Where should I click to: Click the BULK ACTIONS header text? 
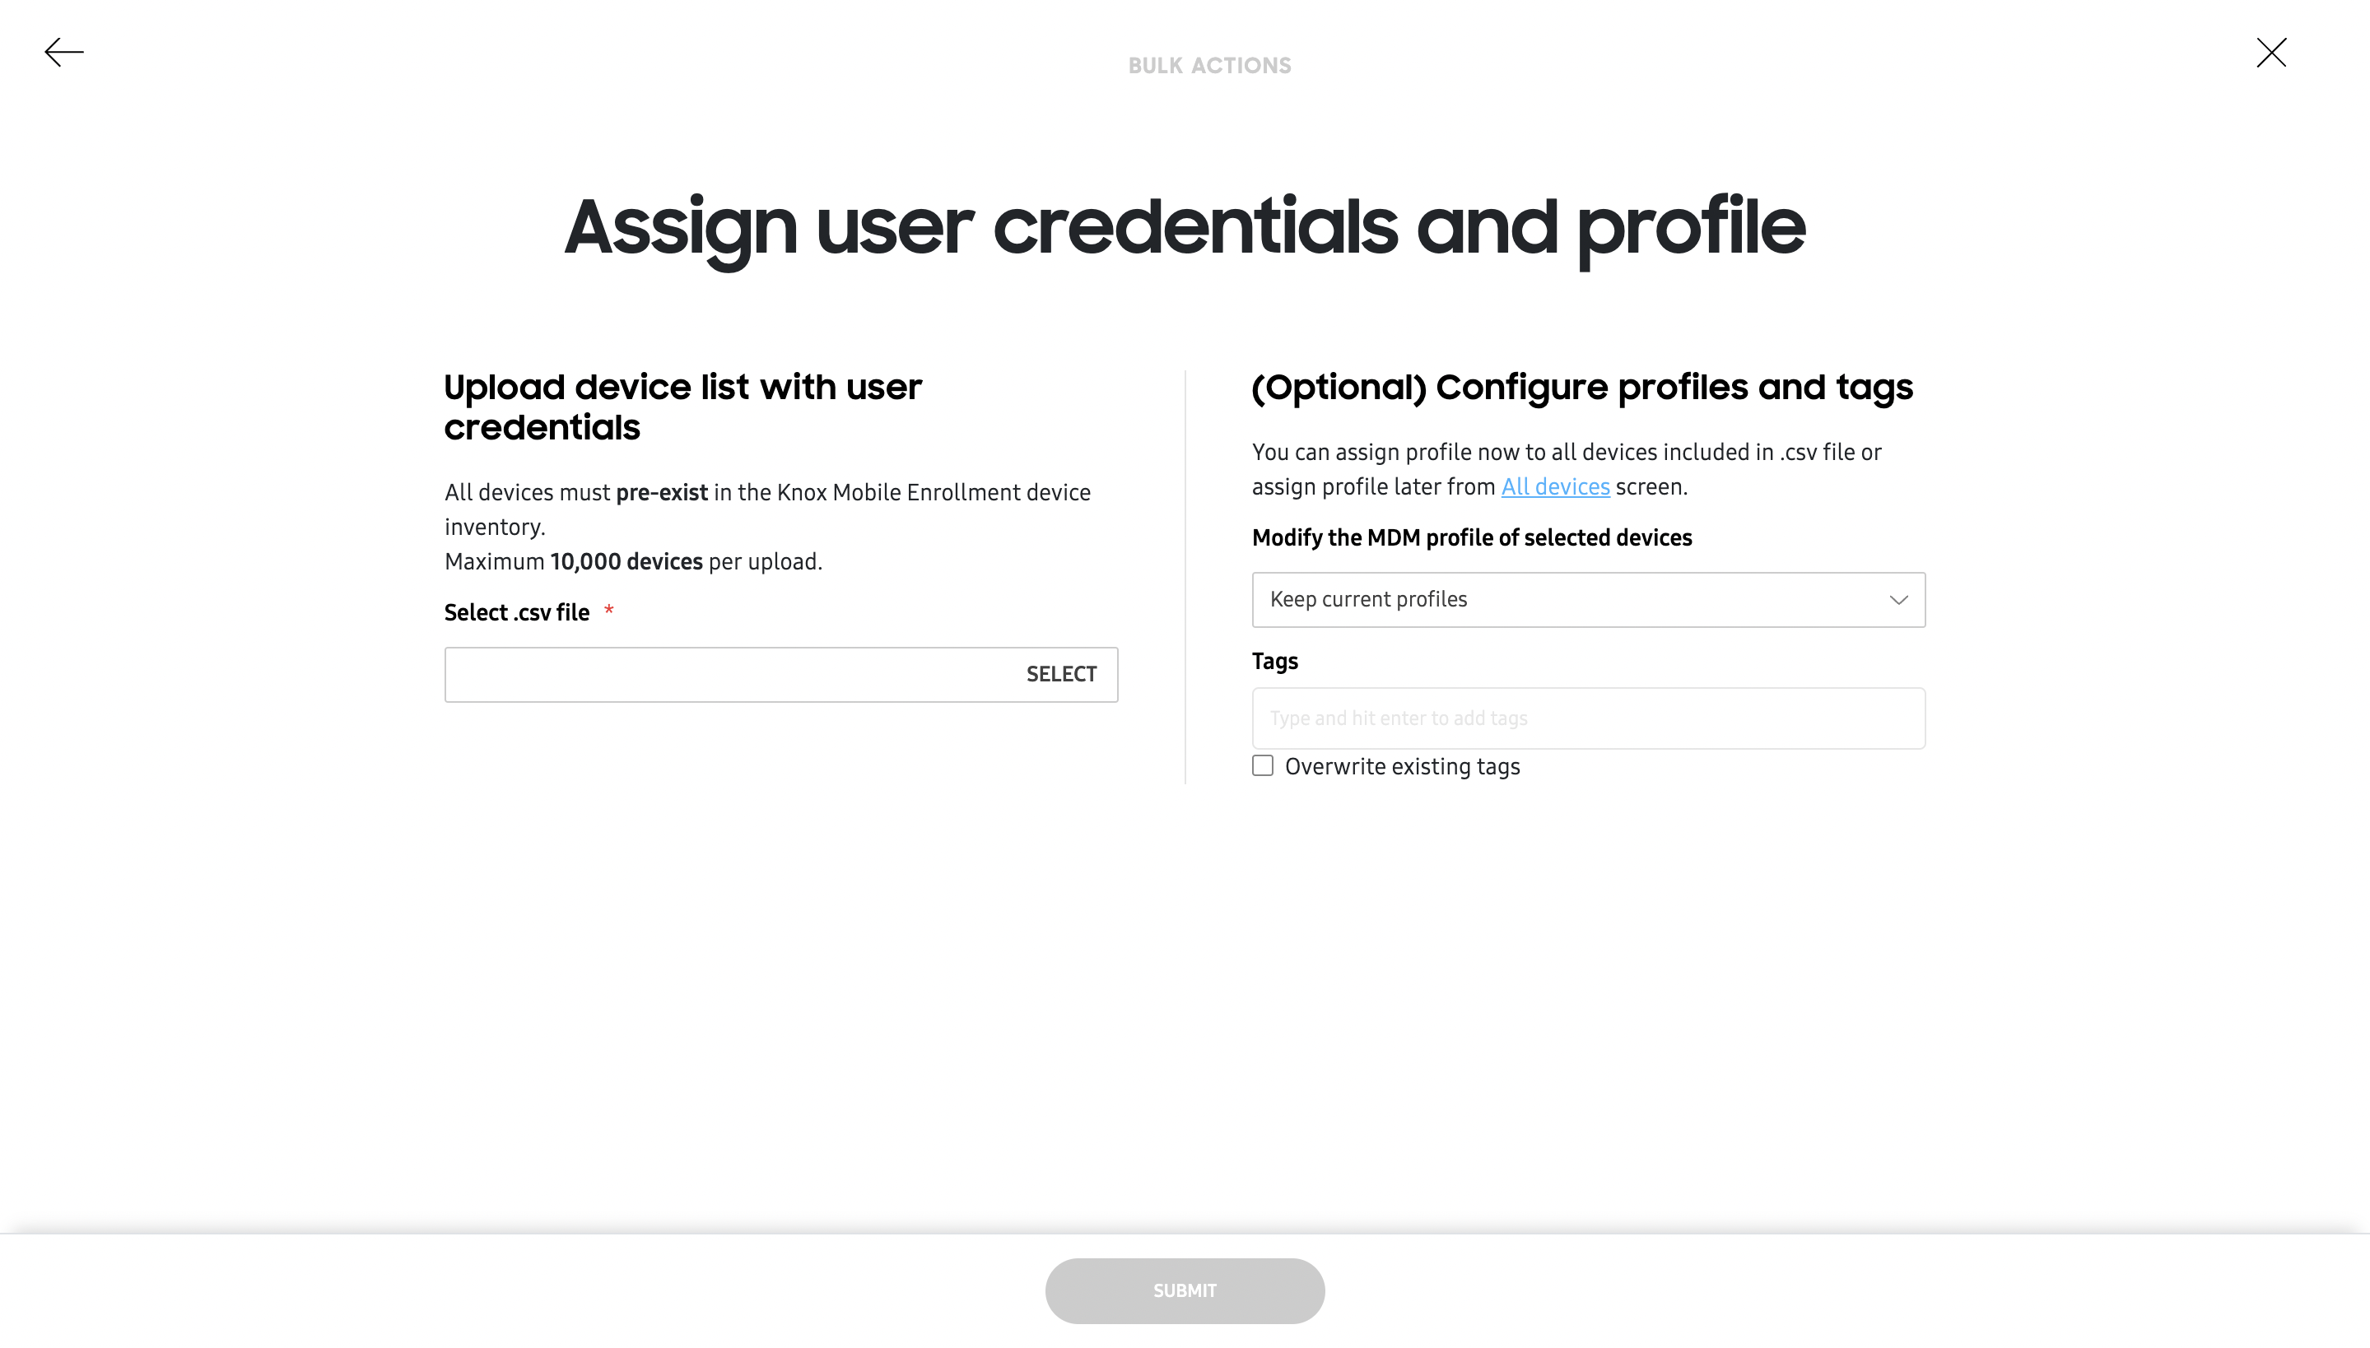[1208, 66]
